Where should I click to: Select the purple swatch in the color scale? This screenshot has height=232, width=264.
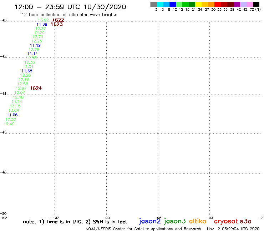pos(237,4)
